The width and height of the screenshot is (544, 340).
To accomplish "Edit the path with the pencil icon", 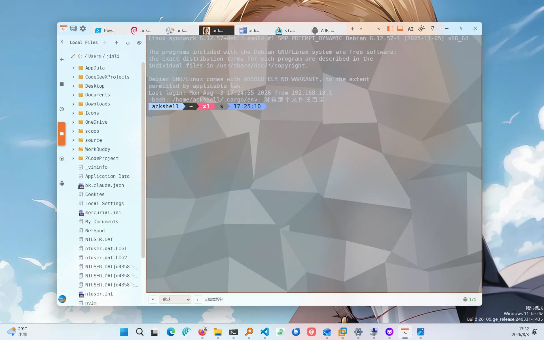I will pyautogui.click(x=73, y=56).
